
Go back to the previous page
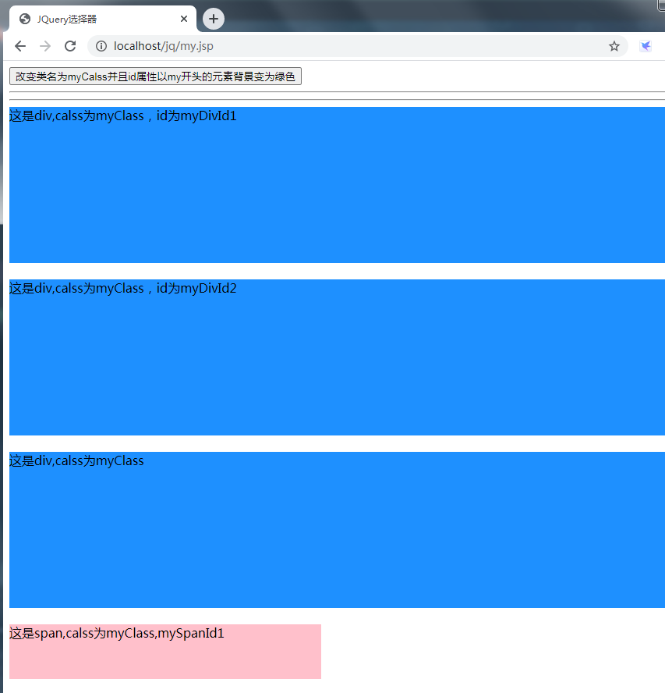click(20, 46)
